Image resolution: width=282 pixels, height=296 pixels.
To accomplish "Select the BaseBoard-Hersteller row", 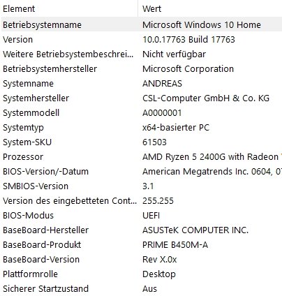I will tap(142, 230).
